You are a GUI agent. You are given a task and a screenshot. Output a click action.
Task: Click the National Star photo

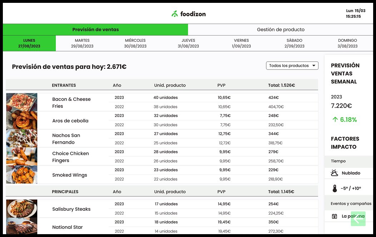[x=21, y=226]
